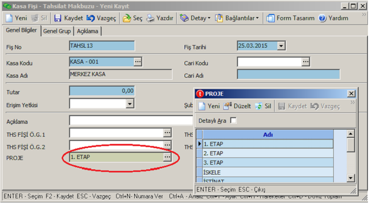This screenshot has width=369, height=203.
Task: Expand the Bağlantılar dropdown menu
Action: click(257, 18)
